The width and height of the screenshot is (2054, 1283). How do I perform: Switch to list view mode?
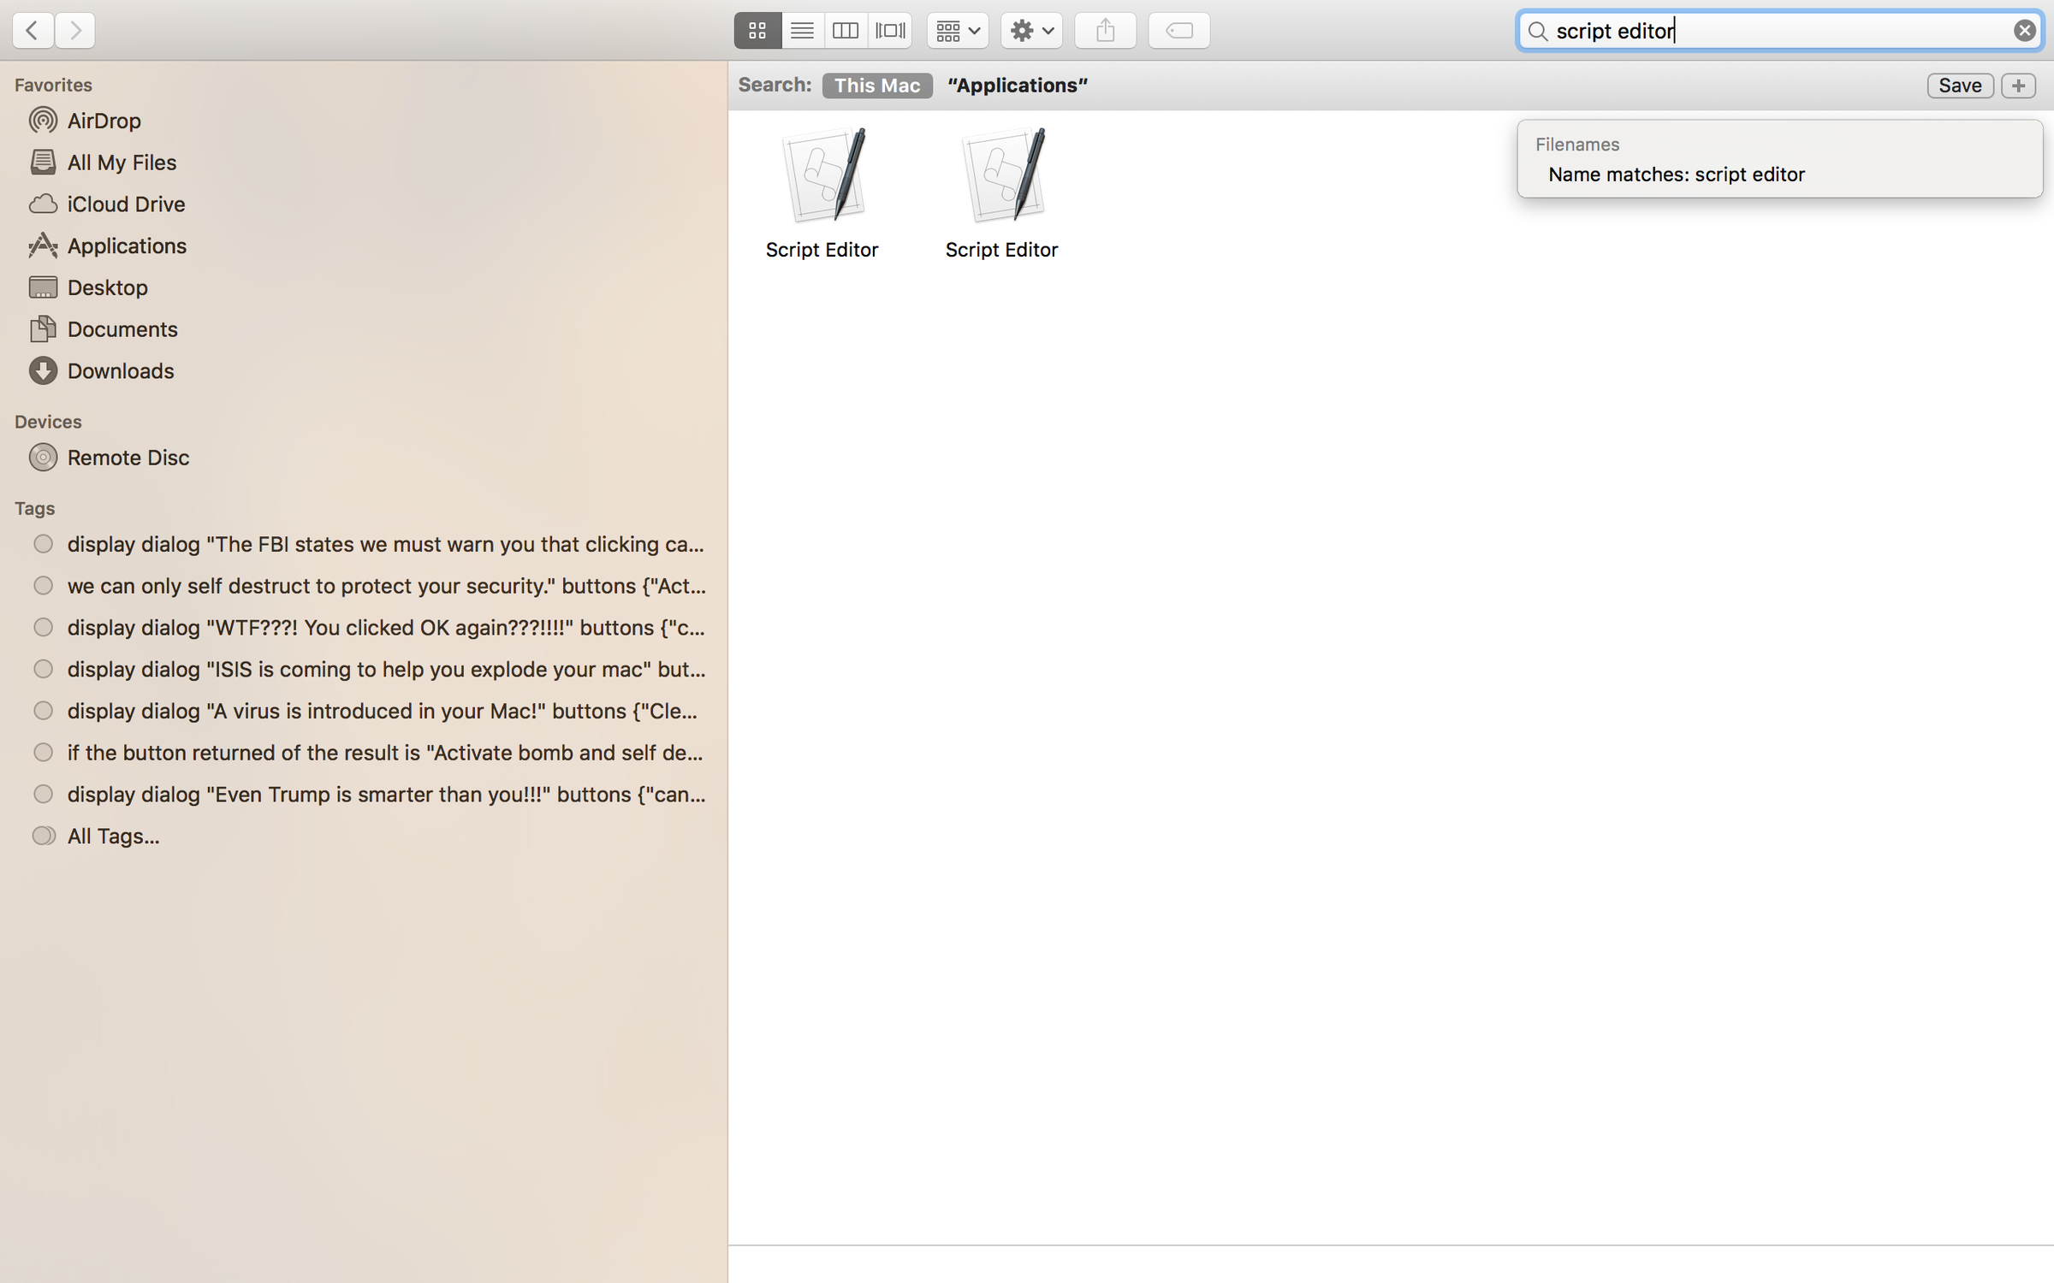point(801,30)
